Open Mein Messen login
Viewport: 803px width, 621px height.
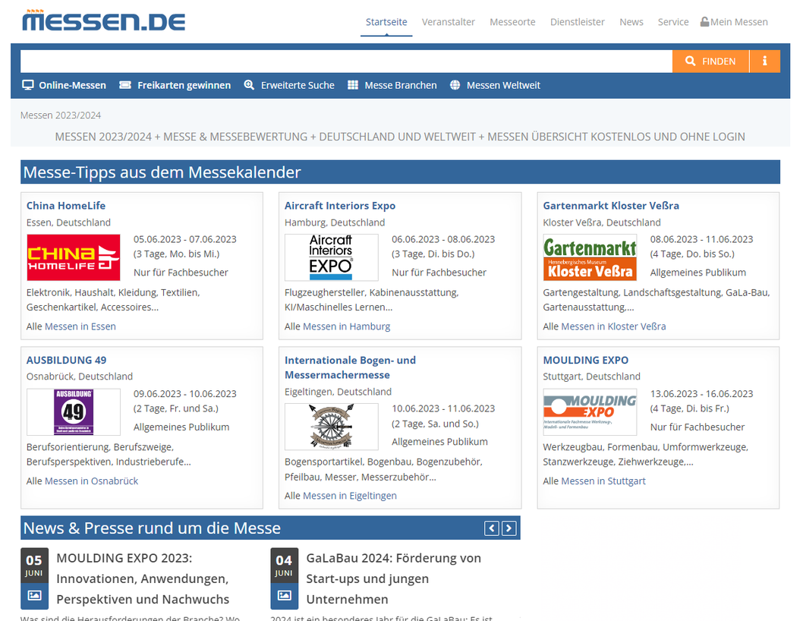(739, 22)
